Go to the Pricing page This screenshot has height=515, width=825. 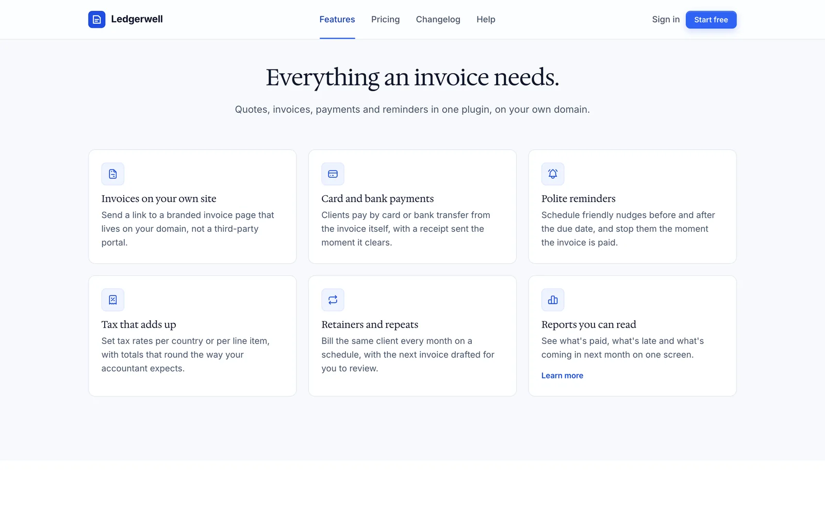click(x=386, y=20)
